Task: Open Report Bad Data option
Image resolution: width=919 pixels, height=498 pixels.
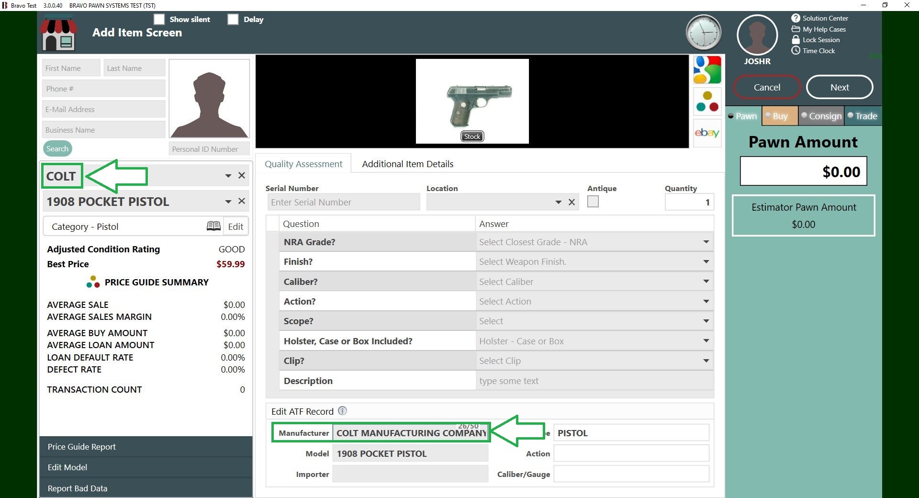Action: (x=146, y=488)
